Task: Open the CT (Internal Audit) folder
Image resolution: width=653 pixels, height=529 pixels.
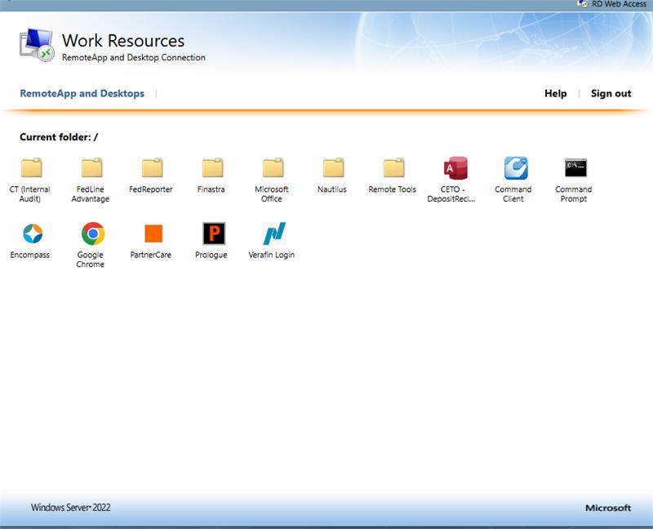Action: pyautogui.click(x=31, y=167)
